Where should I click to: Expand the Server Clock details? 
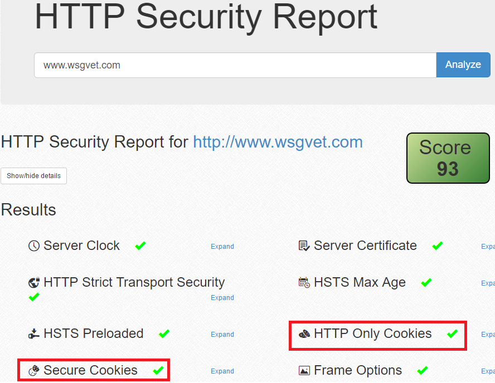tap(222, 247)
